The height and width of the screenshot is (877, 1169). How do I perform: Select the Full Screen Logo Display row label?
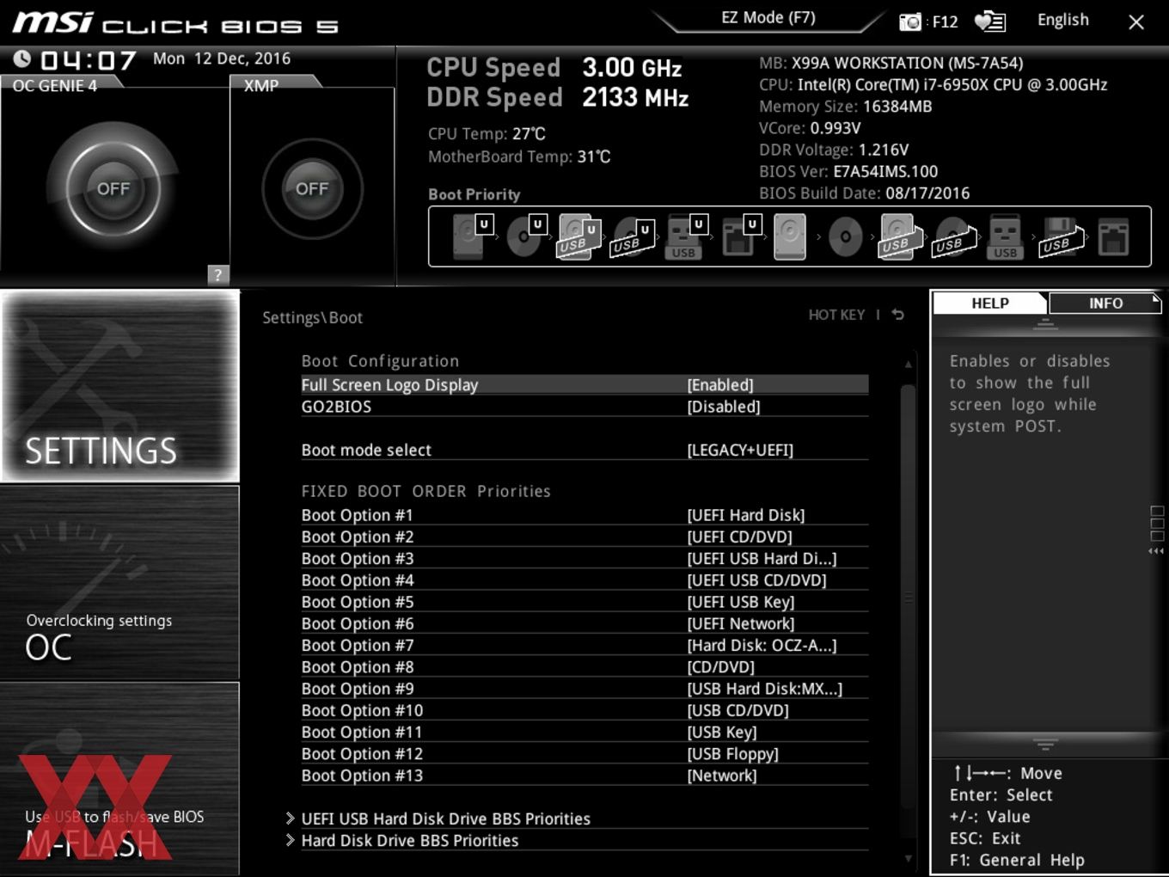389,384
